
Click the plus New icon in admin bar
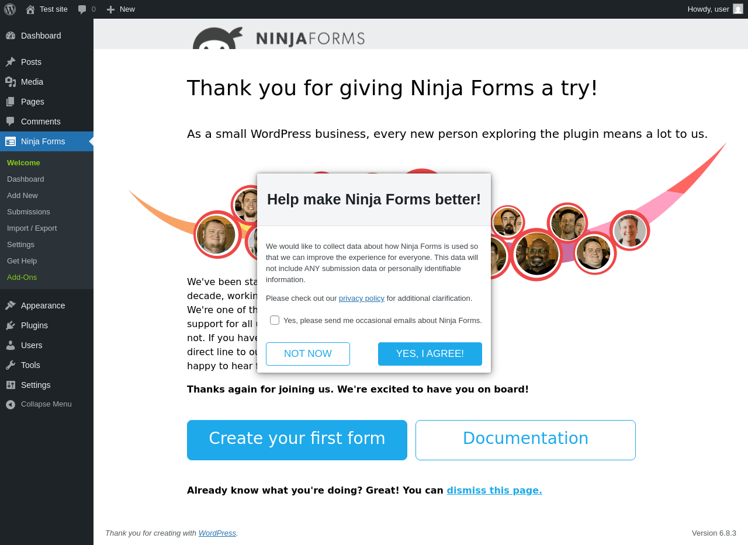(110, 9)
